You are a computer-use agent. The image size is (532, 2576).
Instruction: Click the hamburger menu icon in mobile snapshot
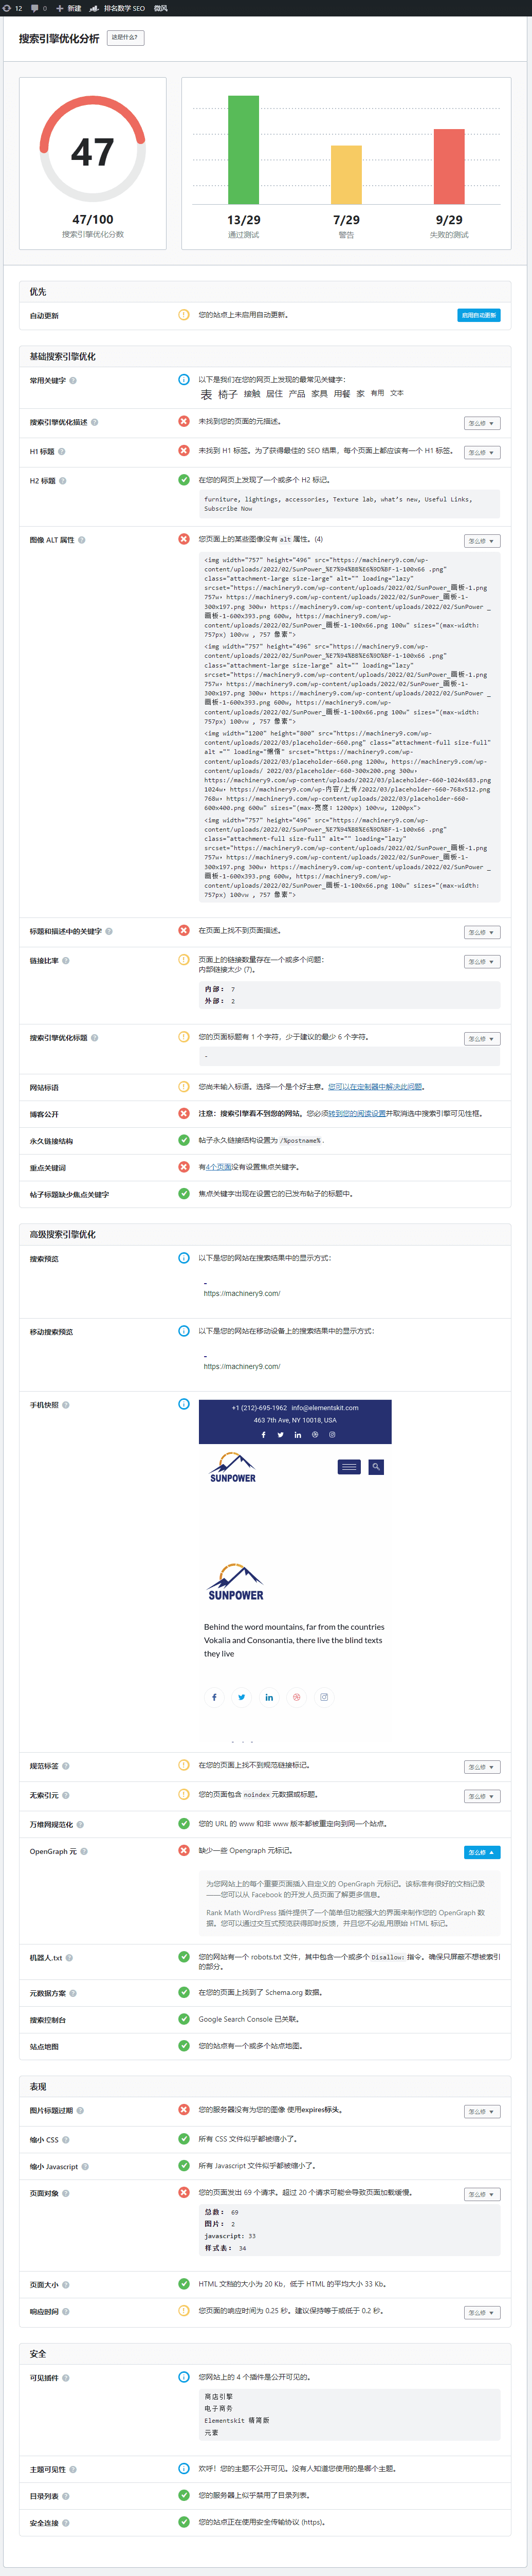pos(349,1467)
